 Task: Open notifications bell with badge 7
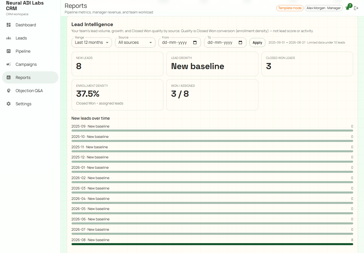(348, 8)
